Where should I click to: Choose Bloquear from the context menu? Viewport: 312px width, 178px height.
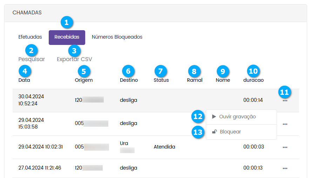(230, 132)
